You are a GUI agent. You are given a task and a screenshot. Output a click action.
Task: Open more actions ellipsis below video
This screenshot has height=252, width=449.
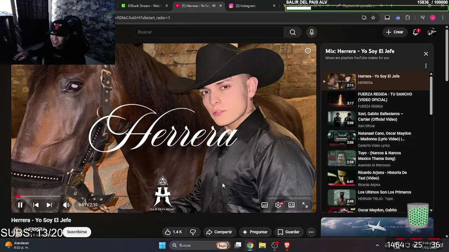(x=311, y=232)
